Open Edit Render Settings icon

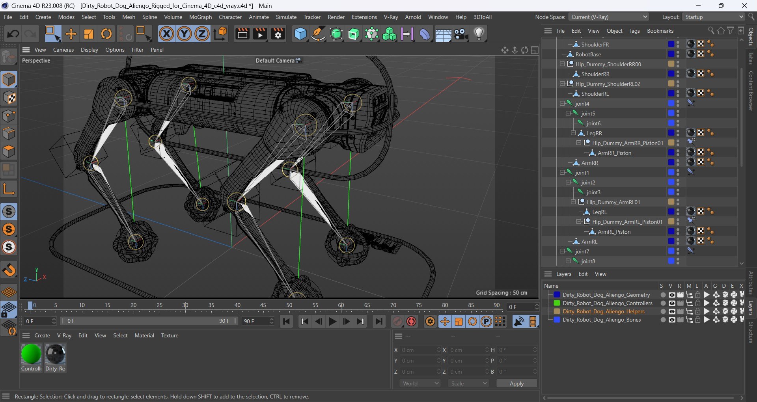(278, 34)
